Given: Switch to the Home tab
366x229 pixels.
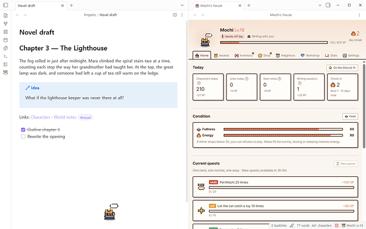Looking at the screenshot, I should coord(202,55).
